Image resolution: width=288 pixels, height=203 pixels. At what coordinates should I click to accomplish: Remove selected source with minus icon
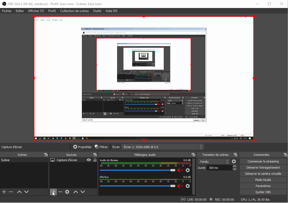point(60,192)
